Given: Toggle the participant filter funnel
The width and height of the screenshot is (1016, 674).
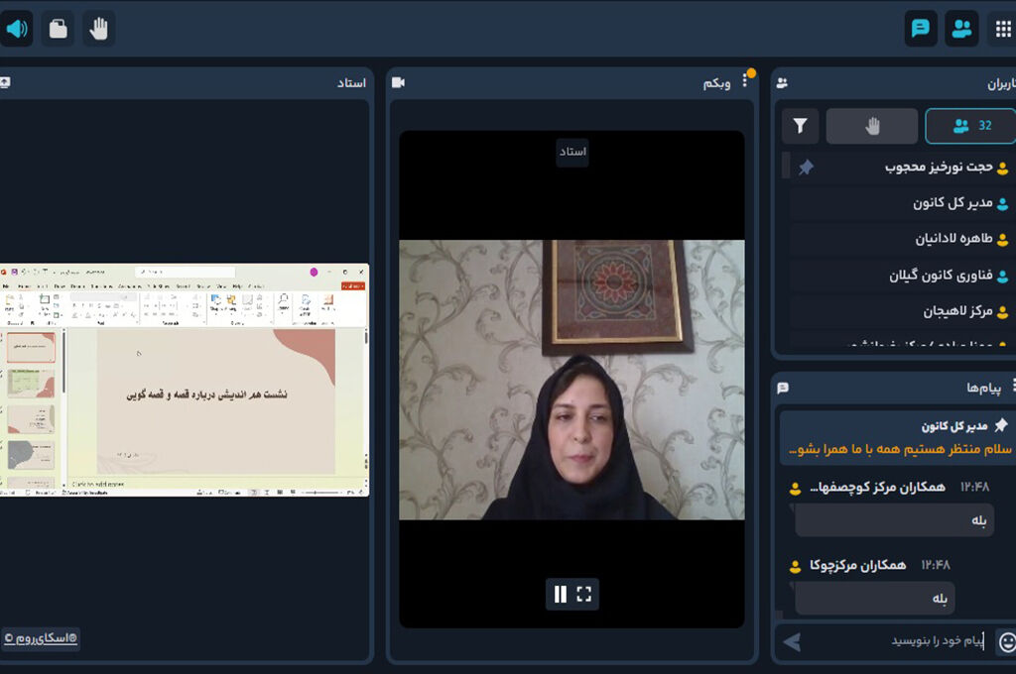Looking at the screenshot, I should pyautogui.click(x=800, y=126).
